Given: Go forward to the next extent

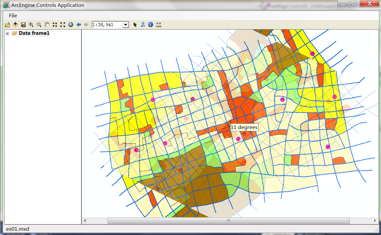Looking at the screenshot, I should 86,25.
